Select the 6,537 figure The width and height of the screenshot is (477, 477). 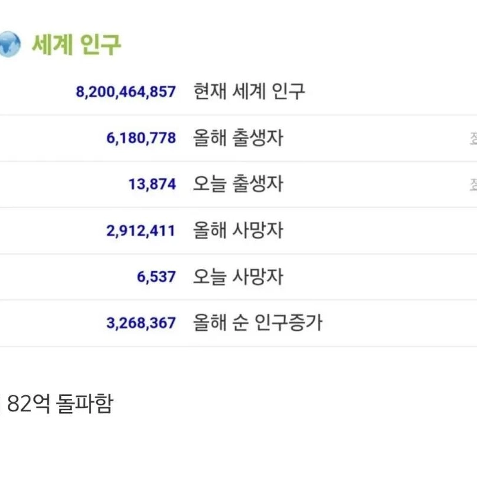coord(156,277)
